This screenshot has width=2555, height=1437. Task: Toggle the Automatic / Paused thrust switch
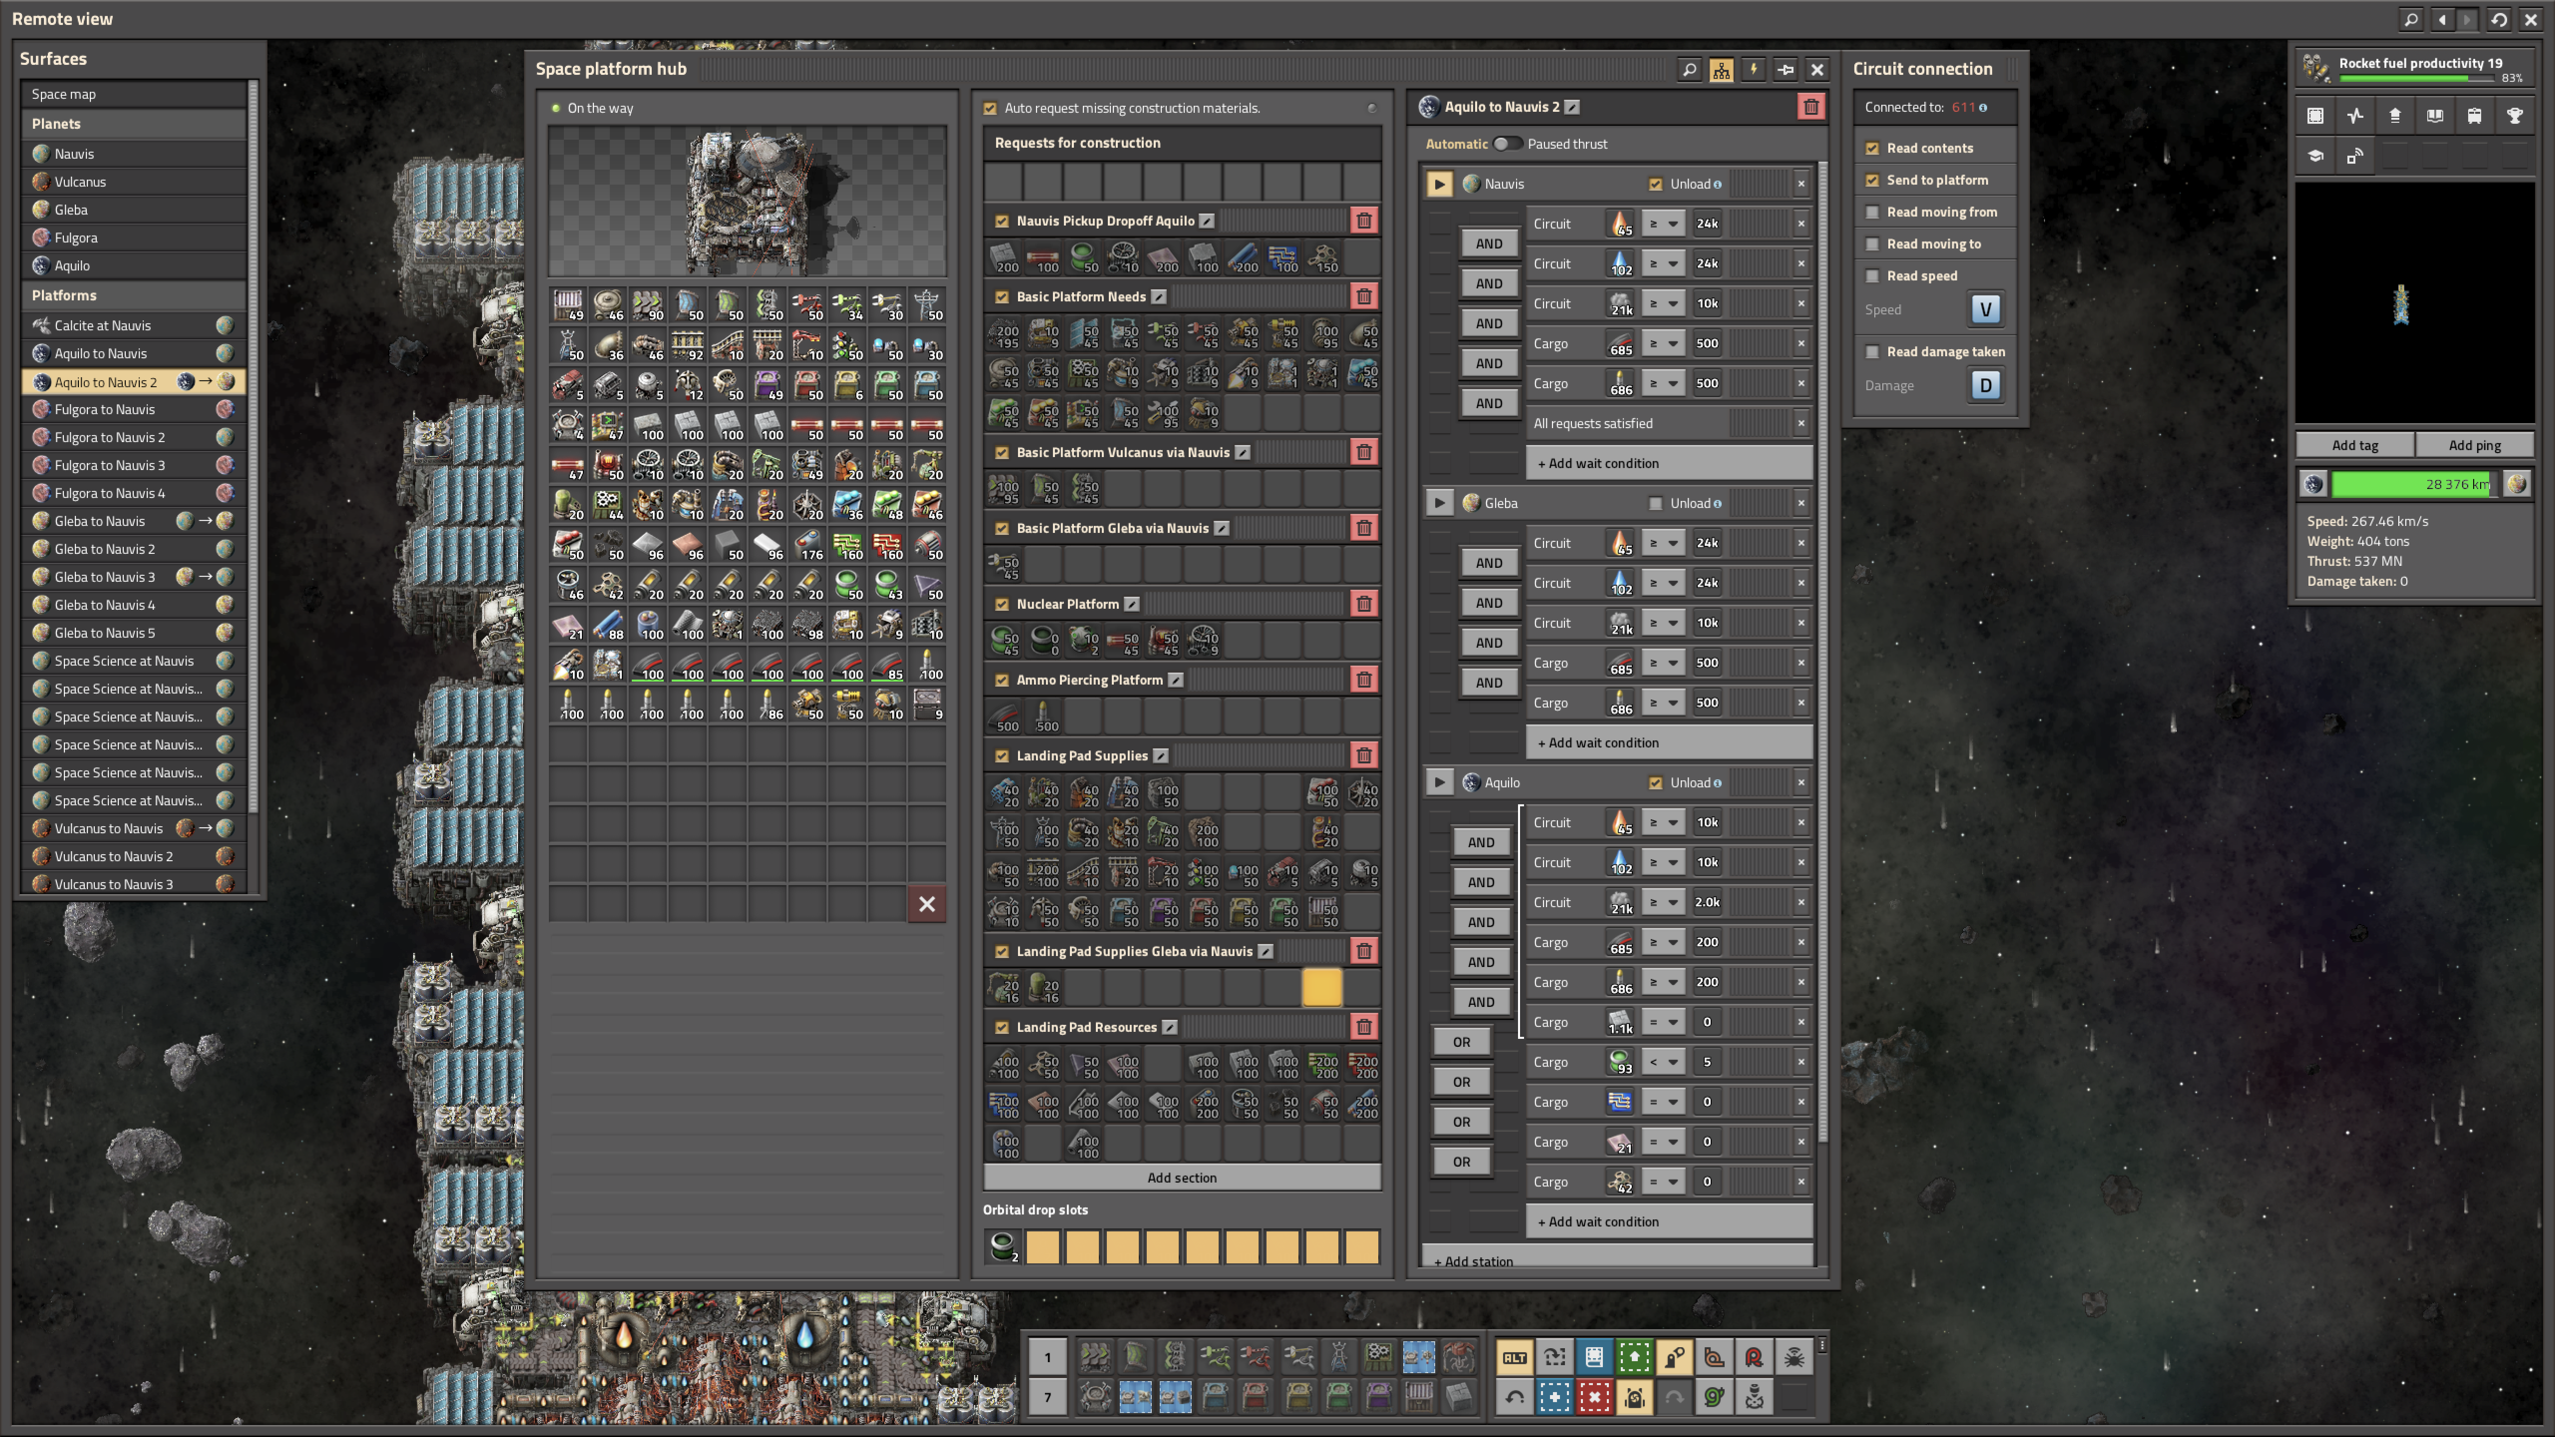pyautogui.click(x=1507, y=144)
